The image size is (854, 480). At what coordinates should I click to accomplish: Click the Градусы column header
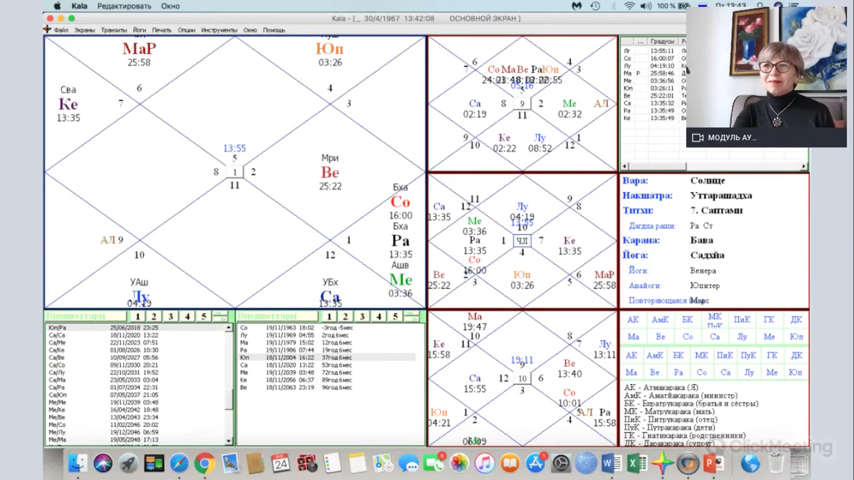[662, 41]
